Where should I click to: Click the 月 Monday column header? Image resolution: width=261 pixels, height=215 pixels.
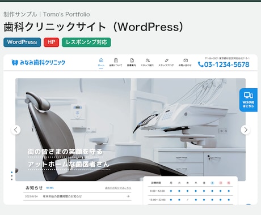pyautogui.click(x=171, y=183)
